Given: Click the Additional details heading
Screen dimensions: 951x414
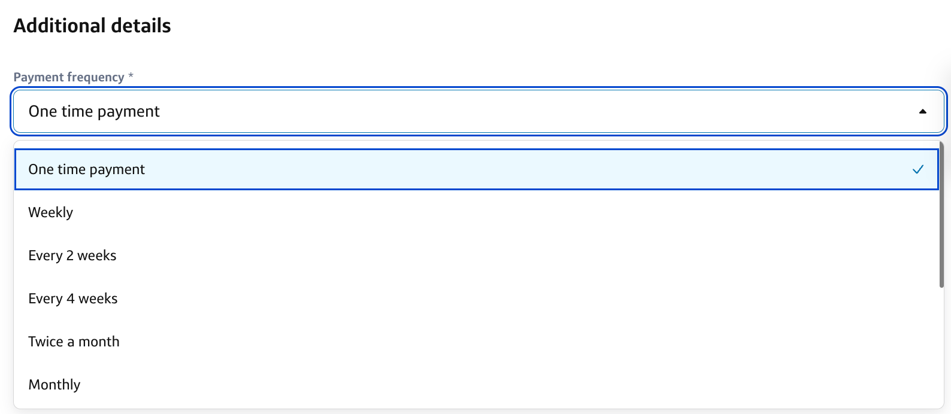Looking at the screenshot, I should point(92,26).
